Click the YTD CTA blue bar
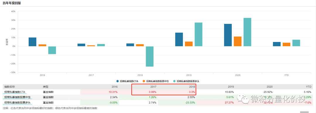 [x=277, y=44]
